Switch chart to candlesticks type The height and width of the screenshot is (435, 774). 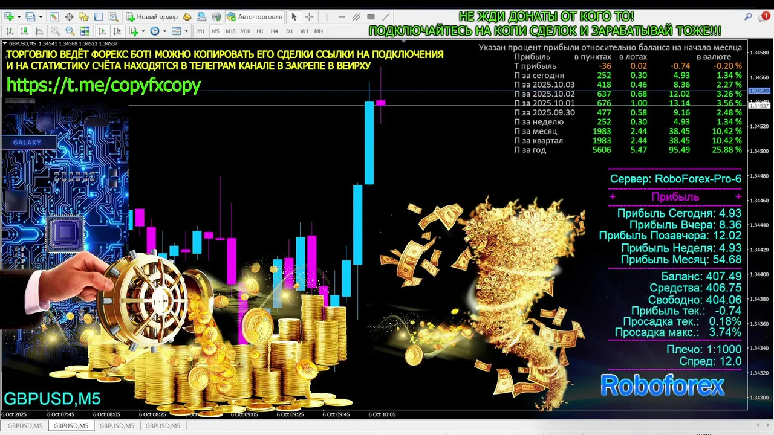click(x=24, y=31)
